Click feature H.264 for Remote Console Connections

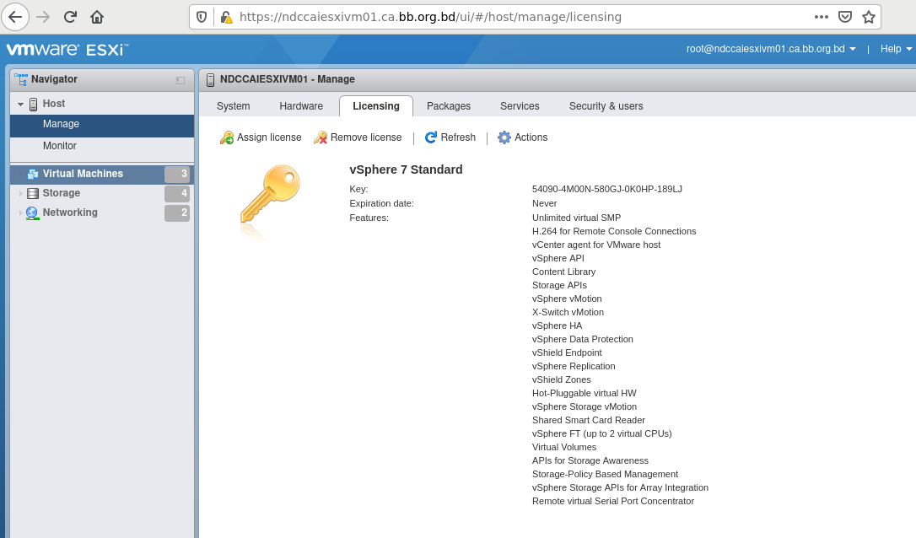tap(614, 231)
